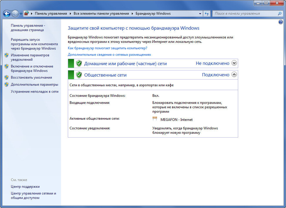
Task: Open the forward navigation dropdown arrow
Action: tap(21, 13)
